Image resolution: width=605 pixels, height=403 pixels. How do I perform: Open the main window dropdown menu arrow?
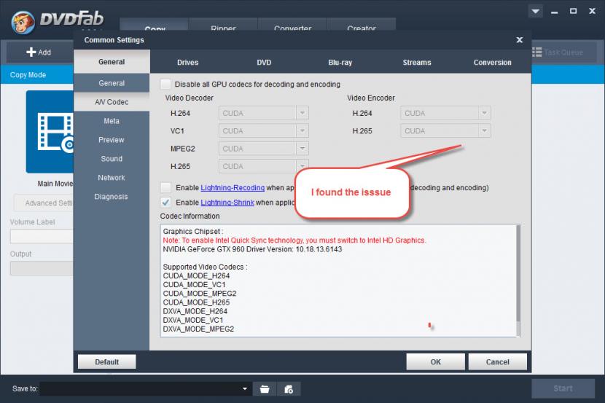click(x=535, y=11)
